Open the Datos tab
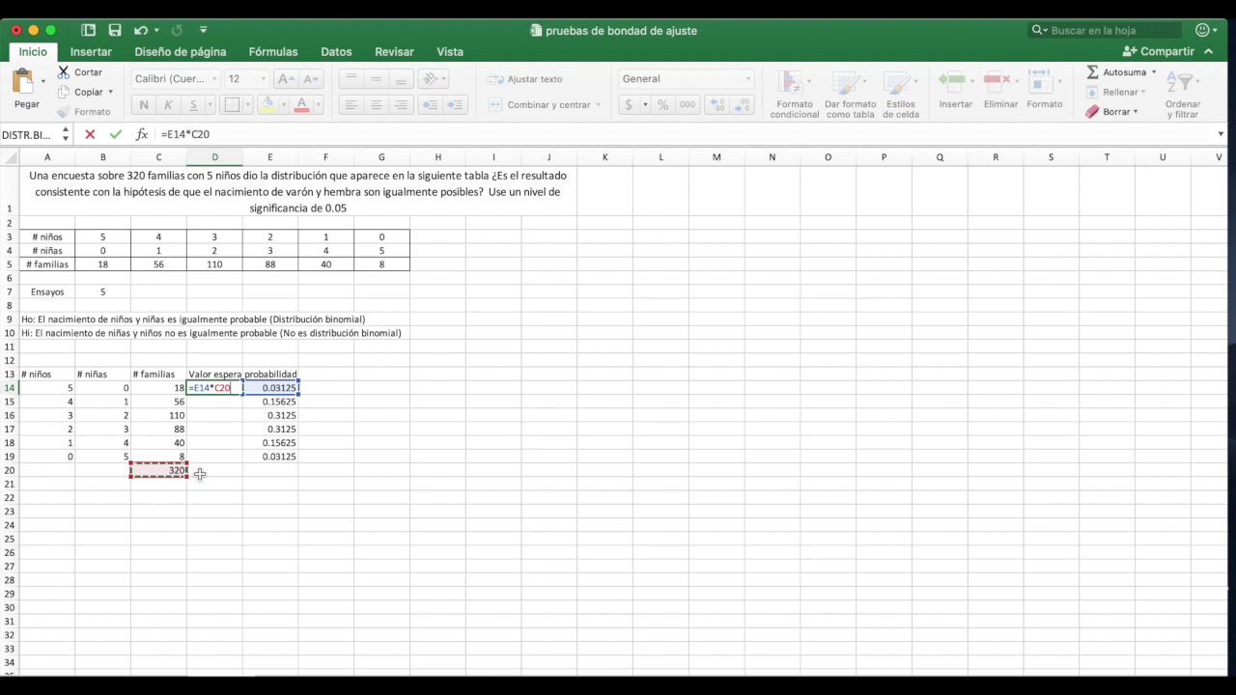The image size is (1236, 695). pyautogui.click(x=336, y=52)
